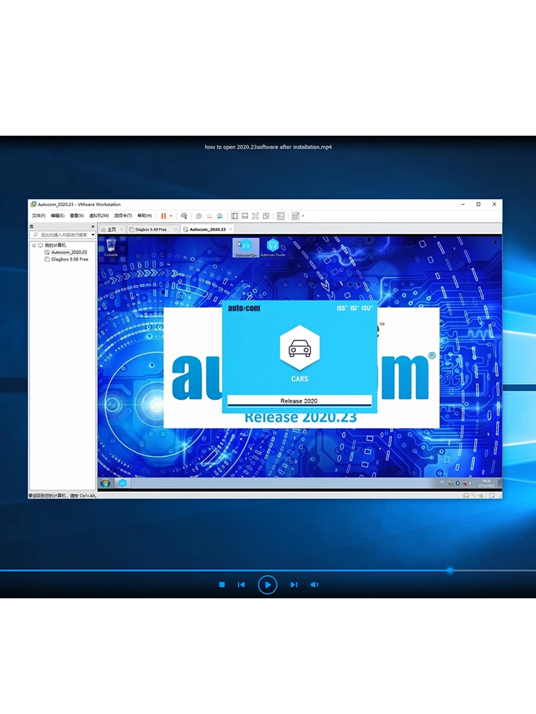This screenshot has height=714, width=536.
Task: Click the Autocom taskbar button in guest
Action: coord(123,483)
